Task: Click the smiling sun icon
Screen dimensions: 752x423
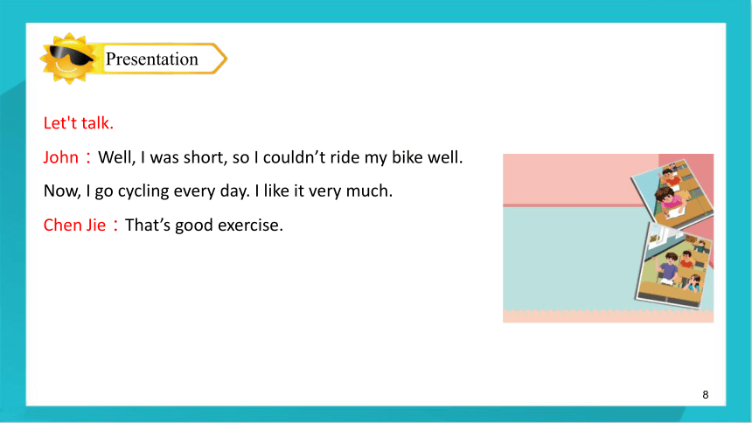Action: [x=68, y=59]
